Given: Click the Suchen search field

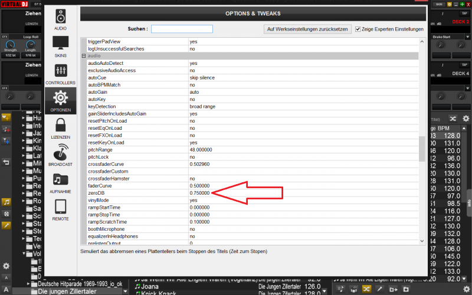Looking at the screenshot, I should [x=182, y=29].
